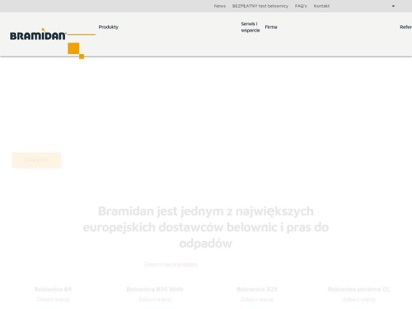Open the Firma menu
Screen dimensions: 412x309
pos(271,27)
